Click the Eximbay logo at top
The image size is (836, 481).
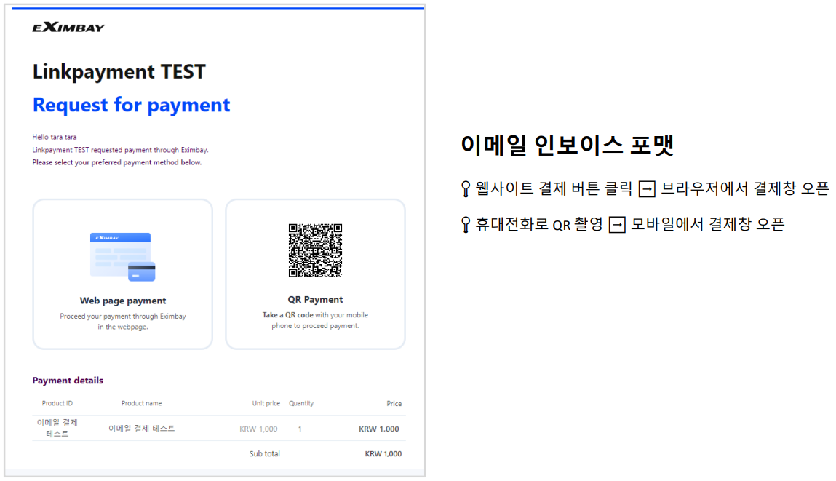(x=68, y=27)
